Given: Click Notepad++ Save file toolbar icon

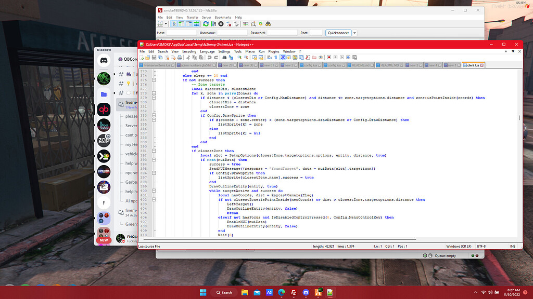Looking at the screenshot, I should 154,58.
